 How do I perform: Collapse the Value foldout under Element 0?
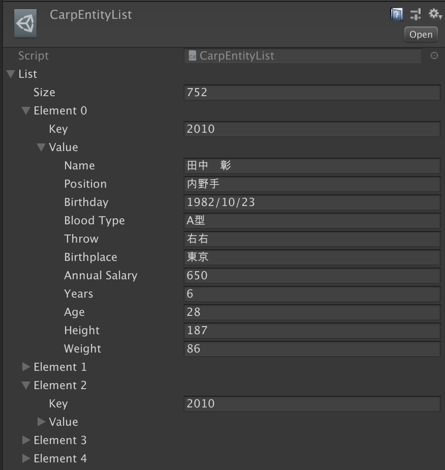pyautogui.click(x=41, y=147)
